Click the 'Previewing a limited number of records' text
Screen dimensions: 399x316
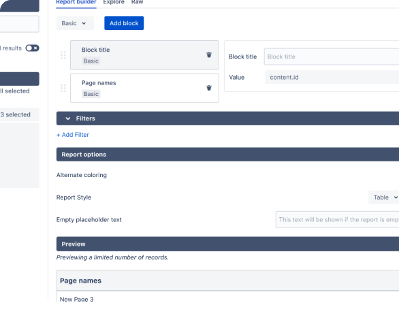pyautogui.click(x=112, y=257)
